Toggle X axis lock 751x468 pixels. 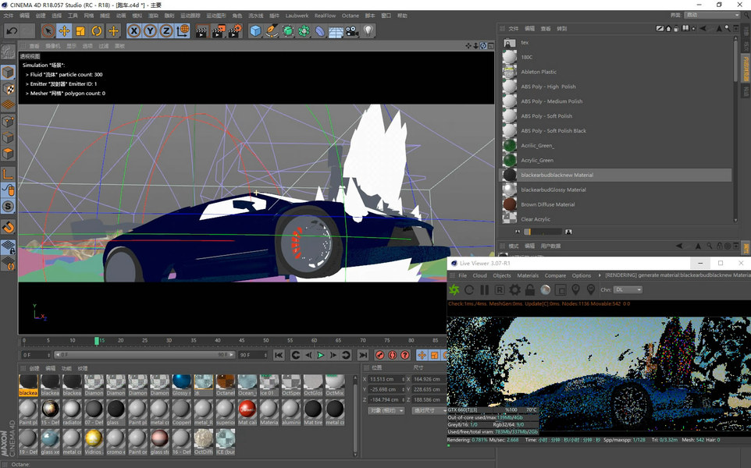click(x=134, y=31)
